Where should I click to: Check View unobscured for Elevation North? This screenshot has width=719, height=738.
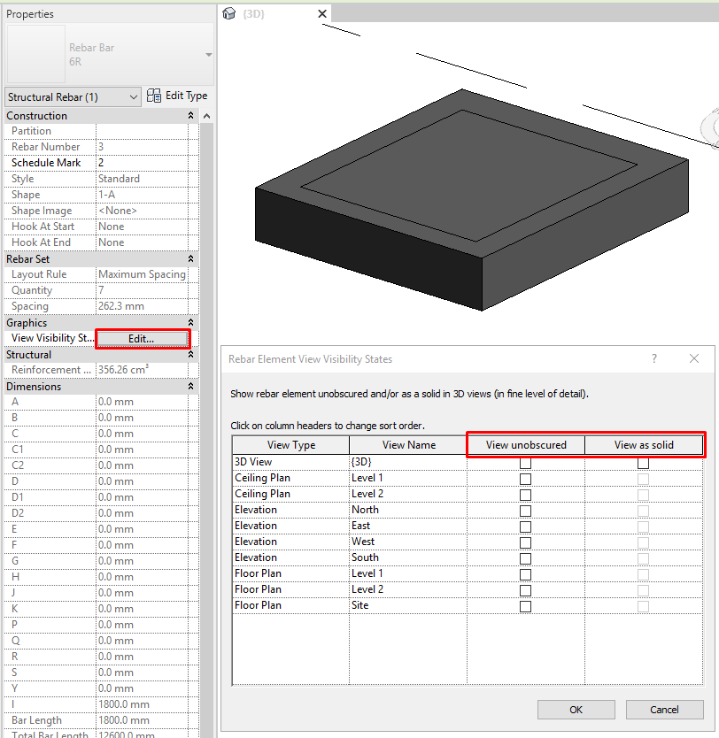coord(525,511)
